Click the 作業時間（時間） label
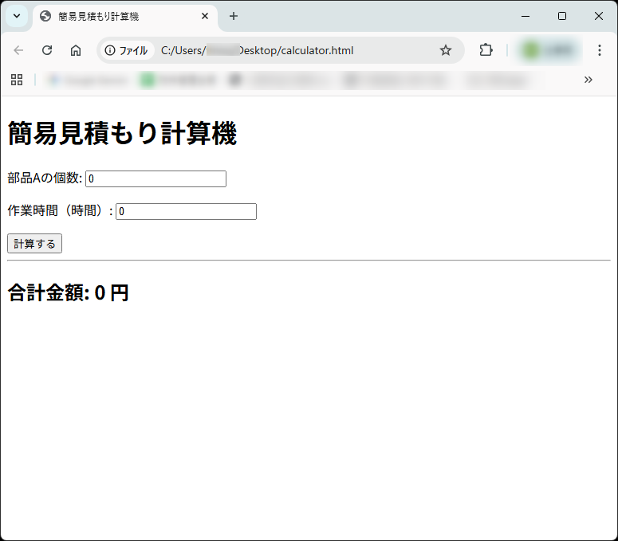 (61, 211)
